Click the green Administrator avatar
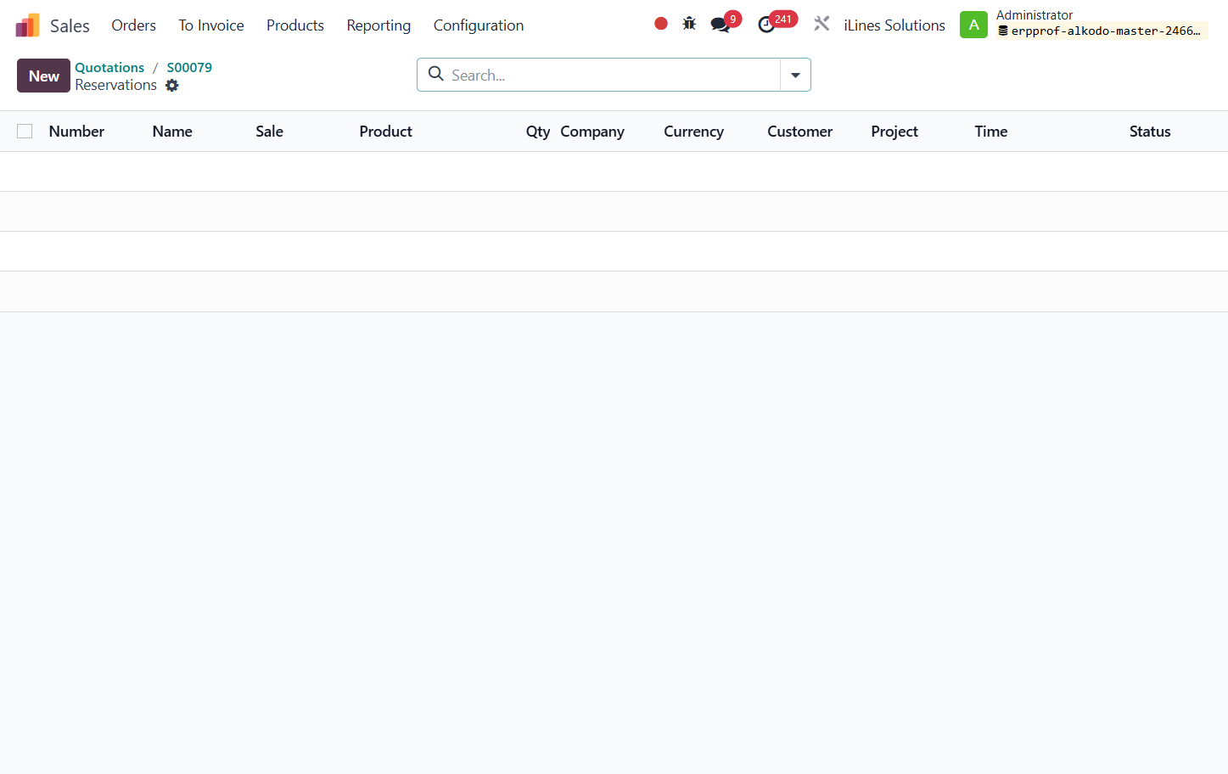The height and width of the screenshot is (774, 1228). click(973, 25)
